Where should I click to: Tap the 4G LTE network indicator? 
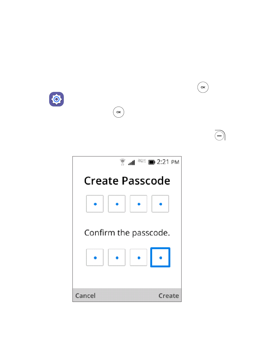pos(142,161)
